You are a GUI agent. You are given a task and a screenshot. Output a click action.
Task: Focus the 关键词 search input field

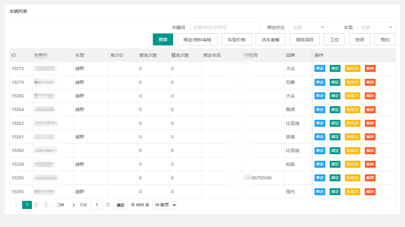click(225, 27)
